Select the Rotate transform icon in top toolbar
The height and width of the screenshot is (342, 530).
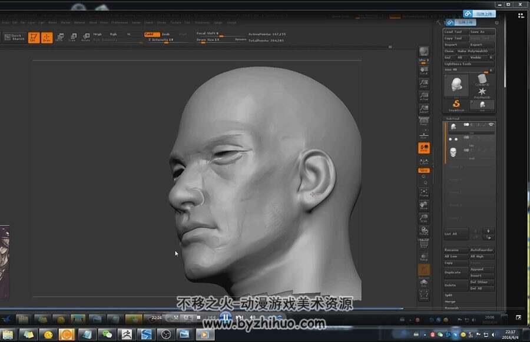(x=86, y=37)
